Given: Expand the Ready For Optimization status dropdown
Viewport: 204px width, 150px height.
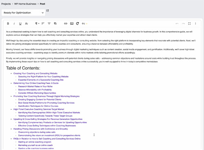Looking at the screenshot, I should pos(23,13).
